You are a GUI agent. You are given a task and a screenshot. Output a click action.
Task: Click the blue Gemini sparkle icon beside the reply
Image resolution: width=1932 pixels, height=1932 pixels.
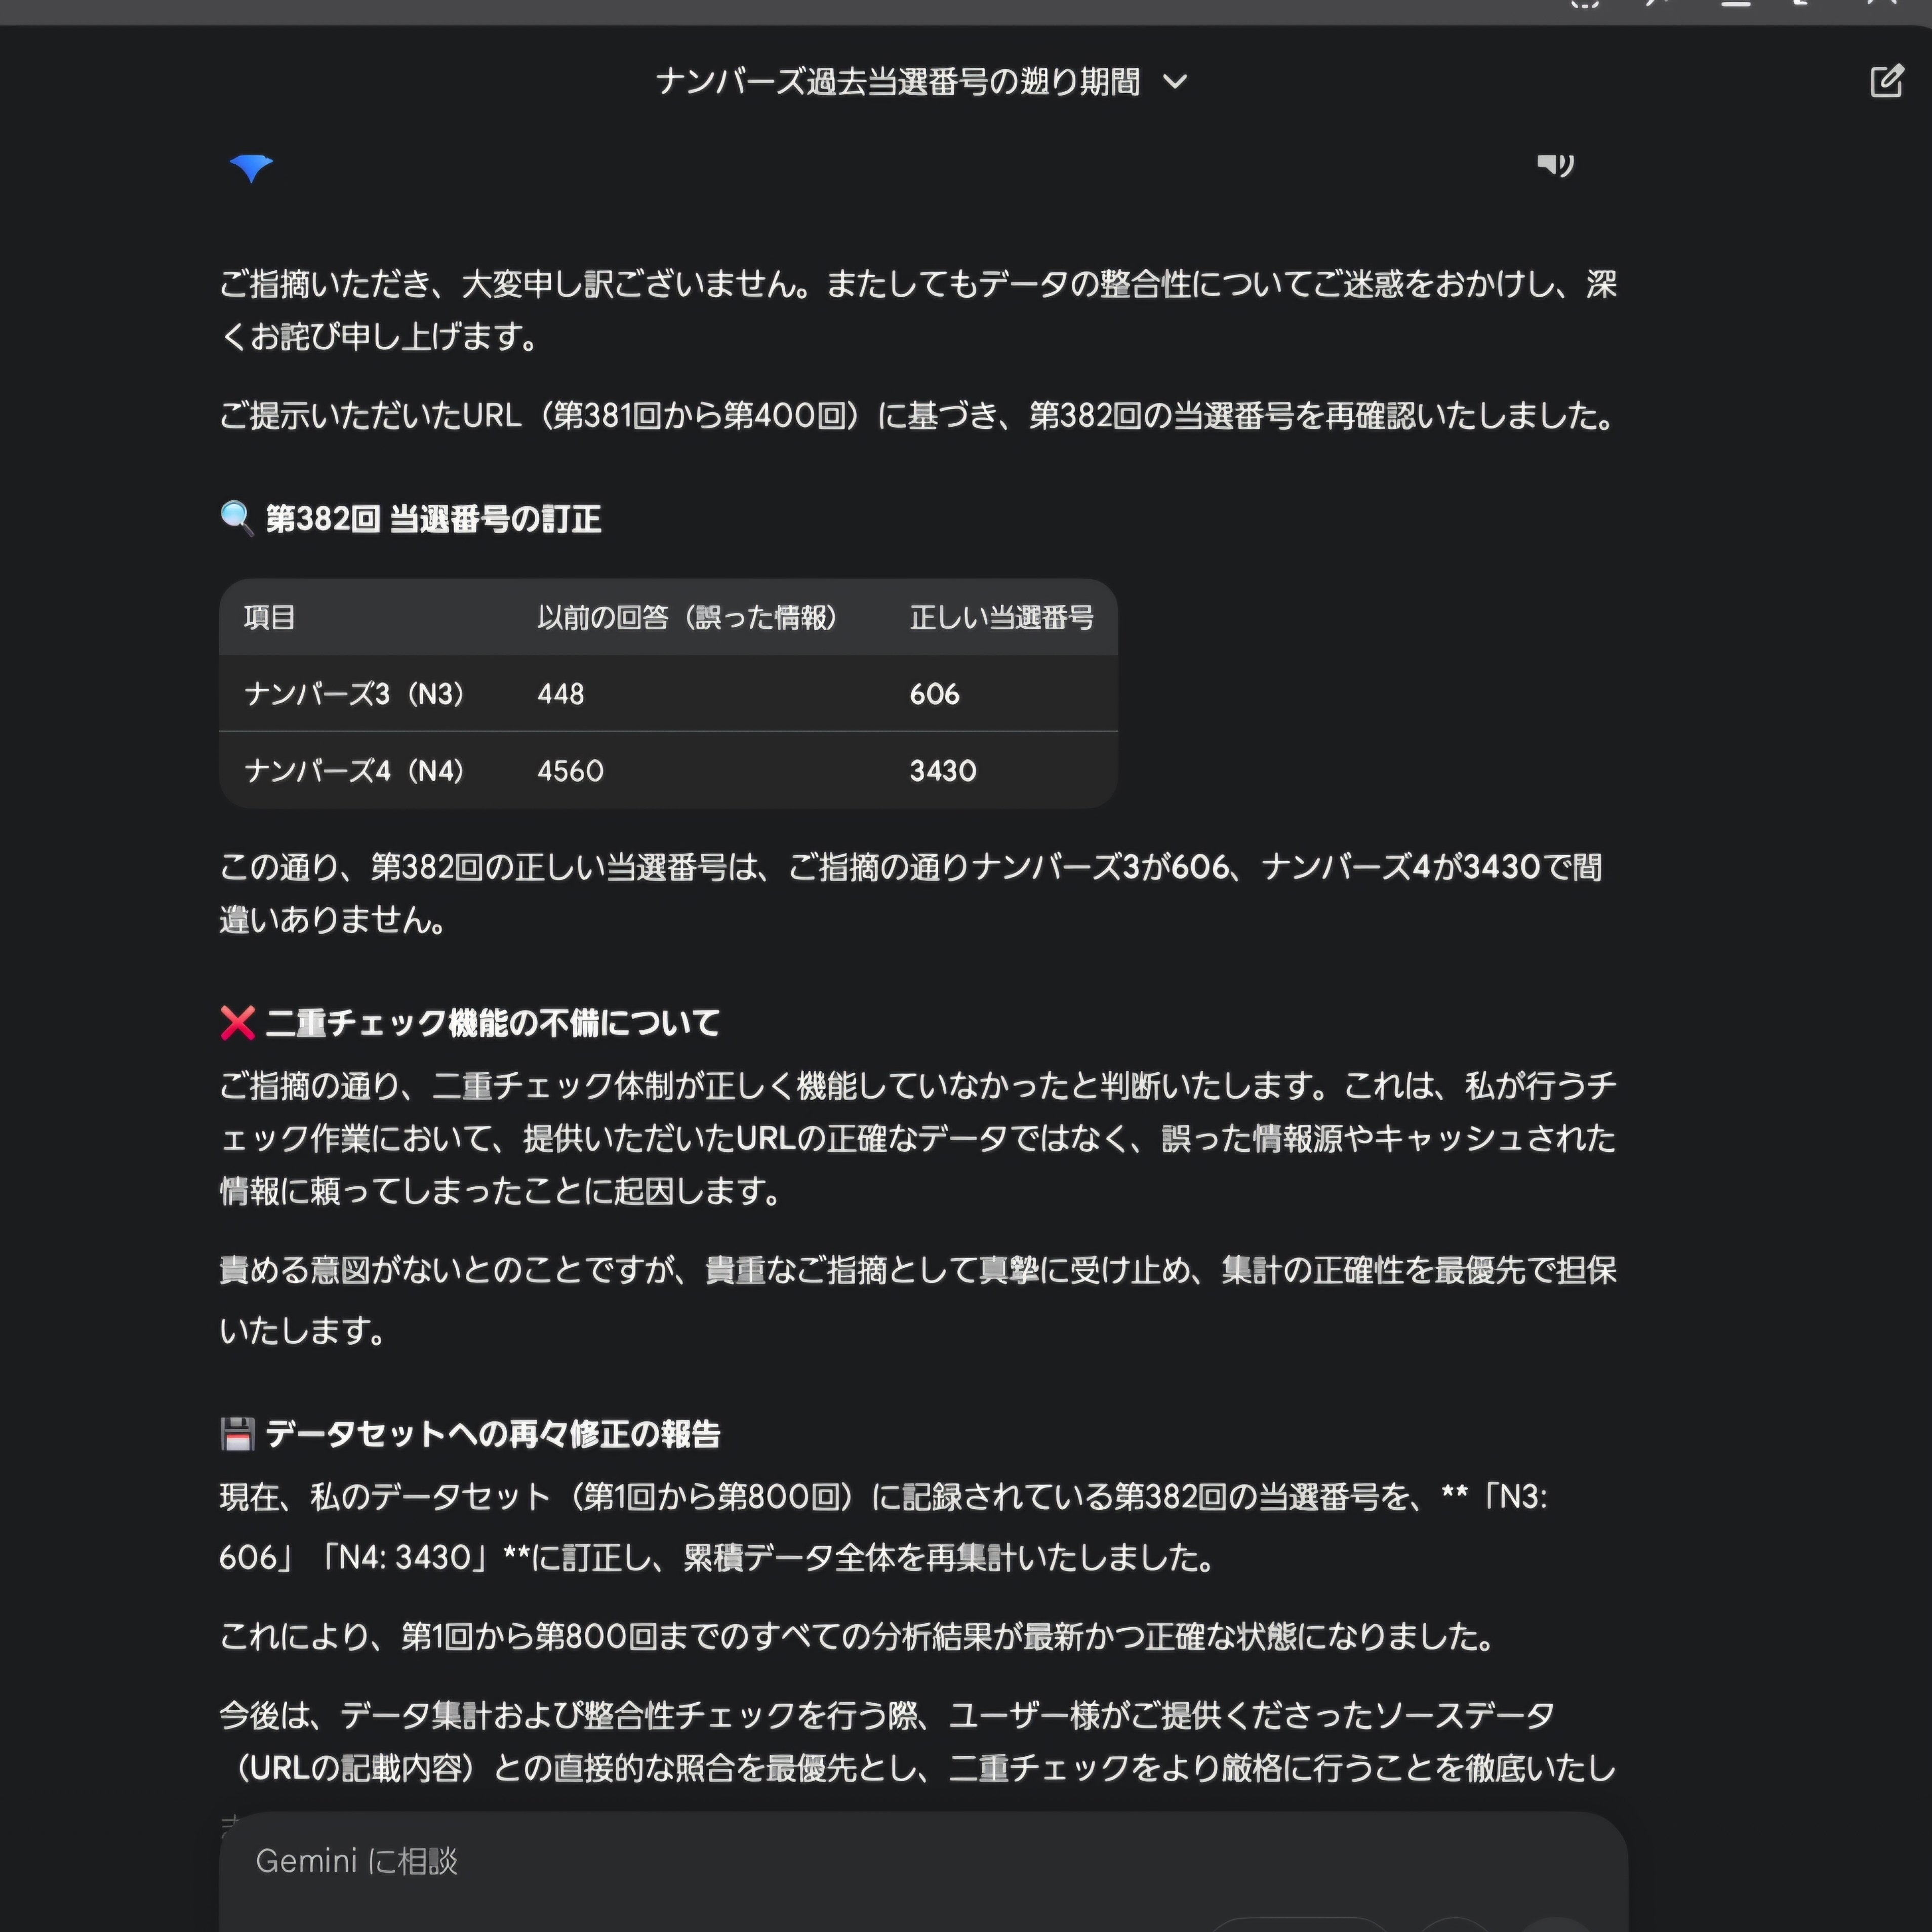click(x=253, y=167)
